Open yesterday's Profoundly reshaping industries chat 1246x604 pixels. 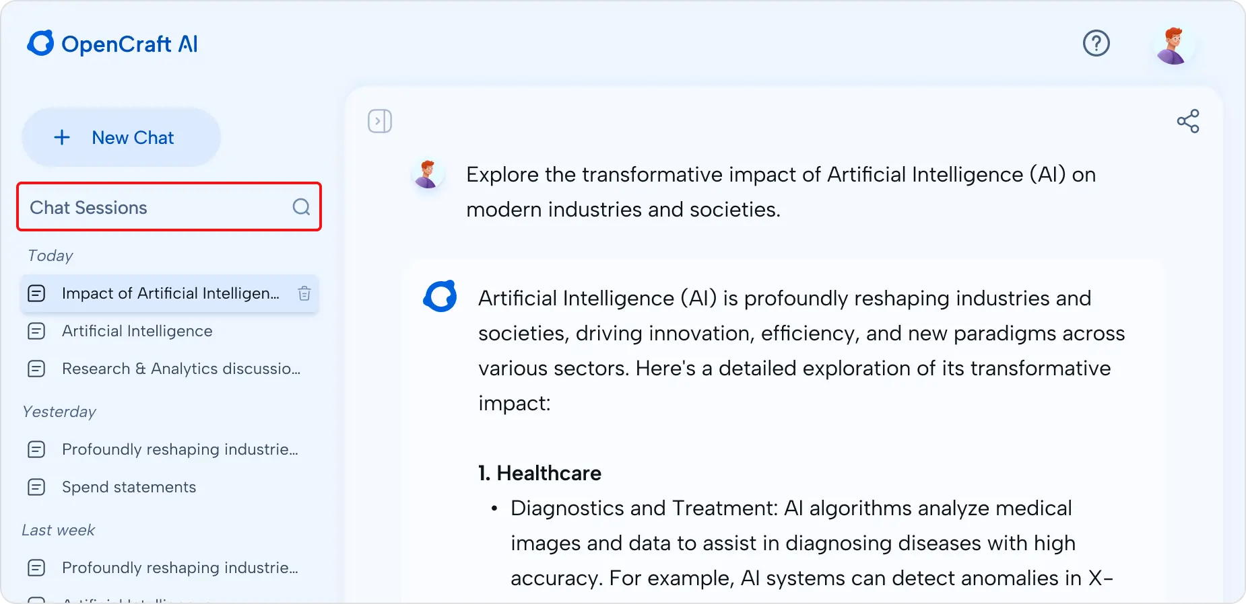(x=179, y=449)
